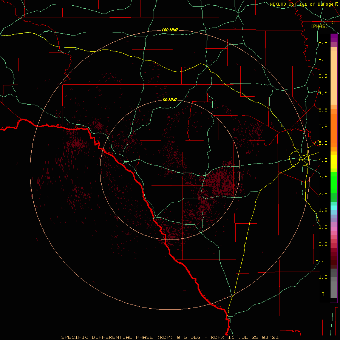
Task: Click the 8.2 value on the color scale
Action: (323, 76)
